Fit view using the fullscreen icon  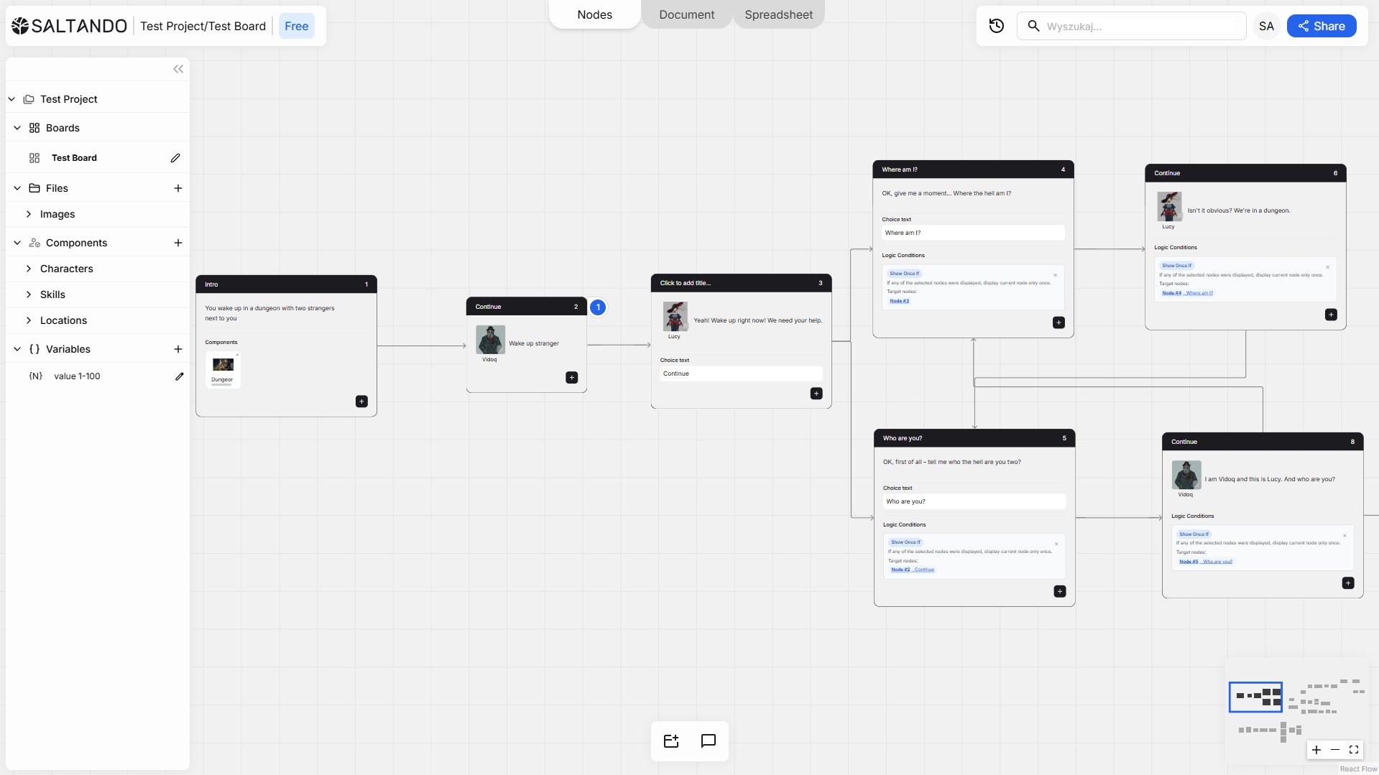(x=1354, y=750)
